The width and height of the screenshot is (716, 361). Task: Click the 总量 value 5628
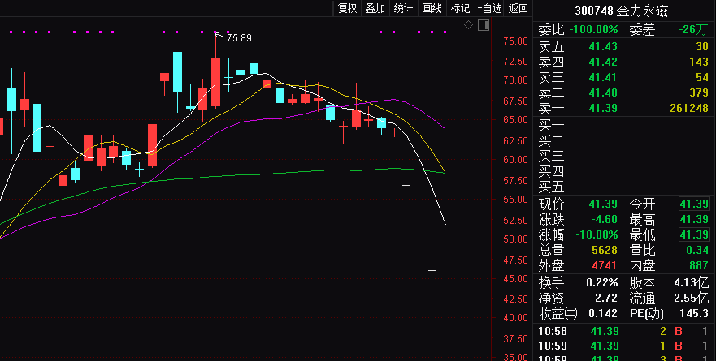click(605, 250)
